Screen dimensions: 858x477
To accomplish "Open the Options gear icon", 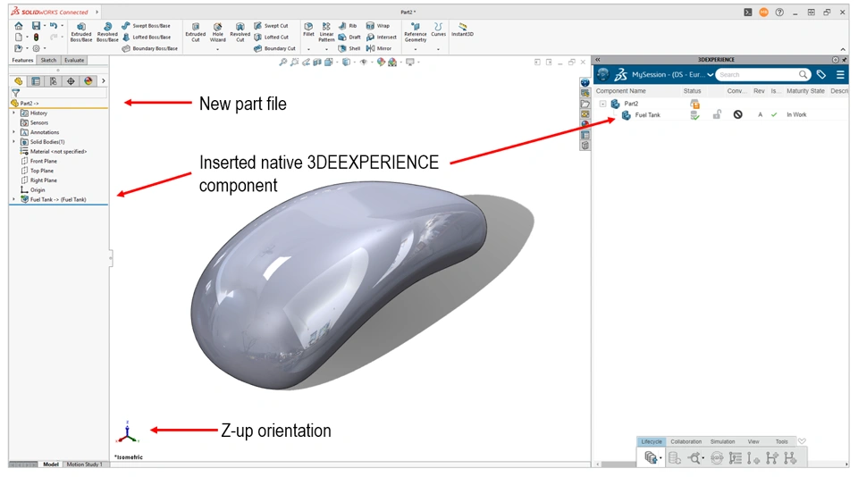I will coord(36,49).
